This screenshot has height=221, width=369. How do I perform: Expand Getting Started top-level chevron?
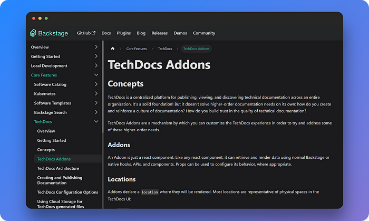coord(96,56)
